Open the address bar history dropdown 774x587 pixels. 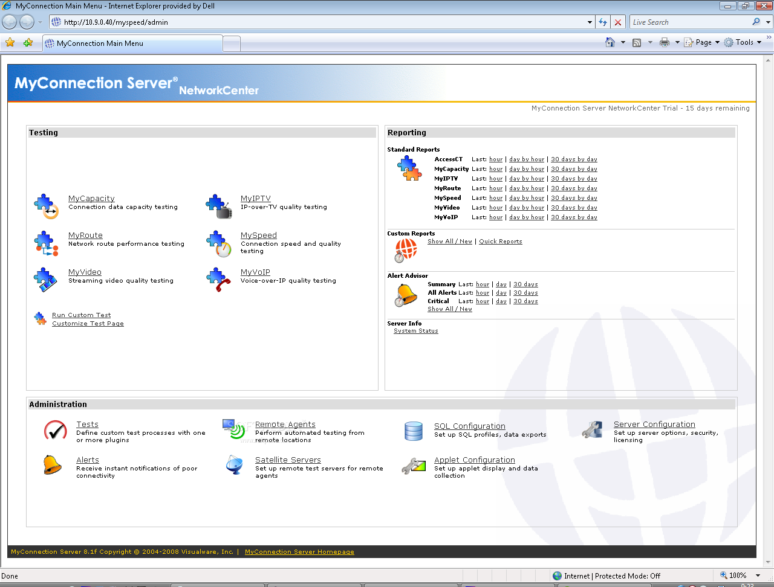pos(590,22)
